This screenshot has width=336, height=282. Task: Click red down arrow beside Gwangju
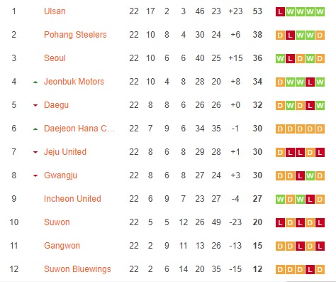[x=35, y=175]
